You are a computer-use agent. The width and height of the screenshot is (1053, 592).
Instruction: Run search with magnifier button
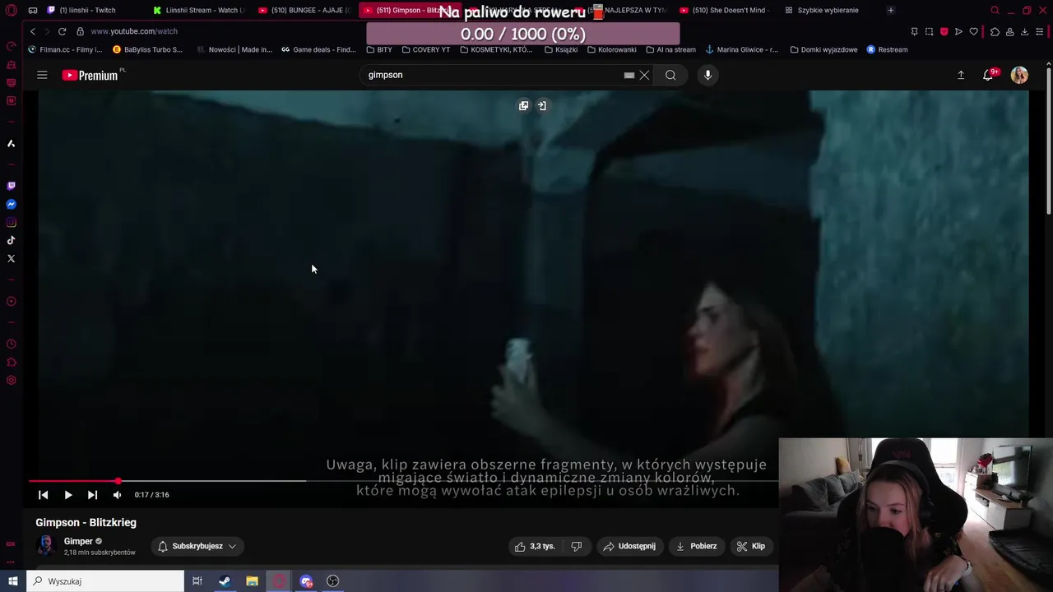pyautogui.click(x=670, y=75)
